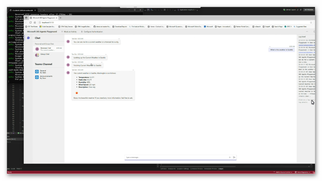
Task: Click the browser home icon
Action: [x=35, y=23]
